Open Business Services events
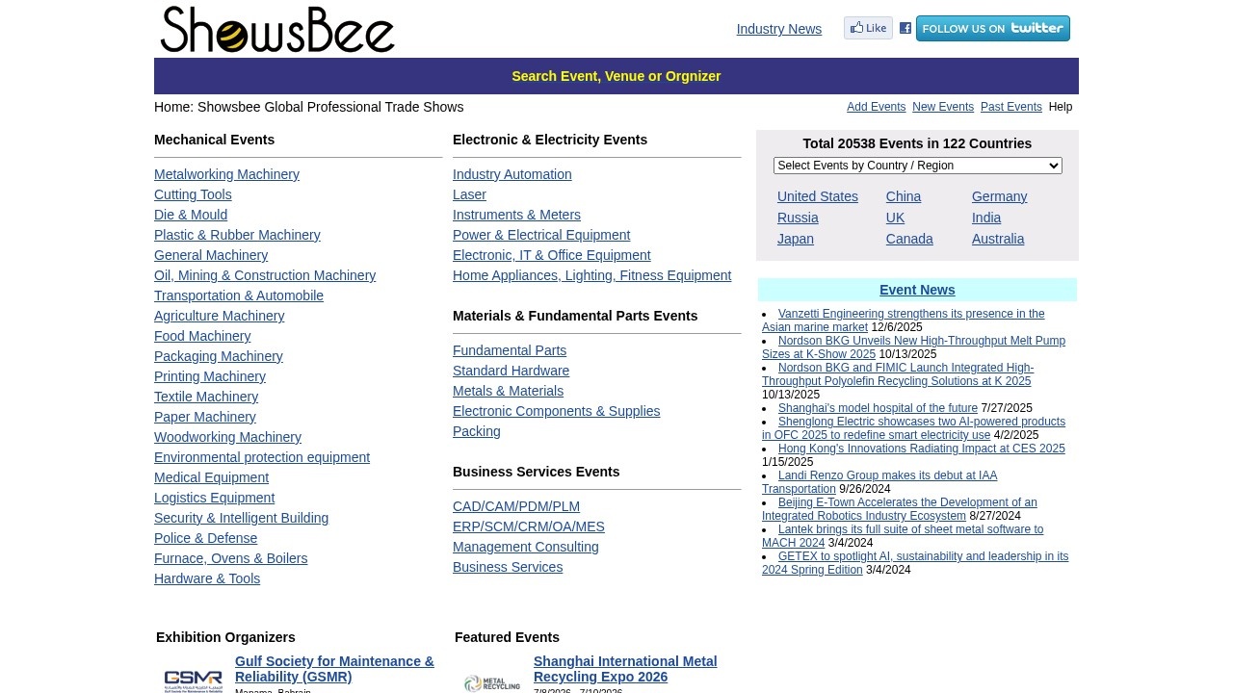 (x=508, y=567)
